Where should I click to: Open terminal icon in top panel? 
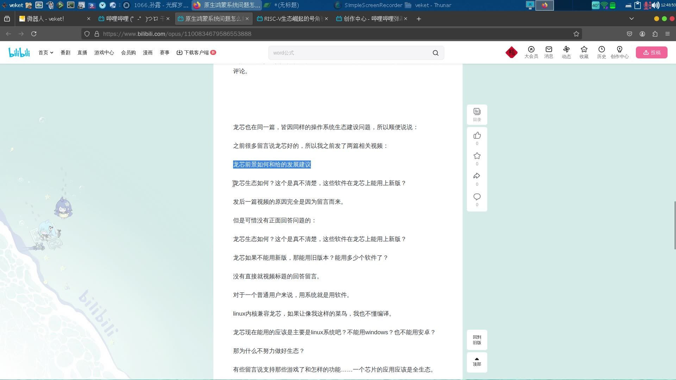click(71, 5)
